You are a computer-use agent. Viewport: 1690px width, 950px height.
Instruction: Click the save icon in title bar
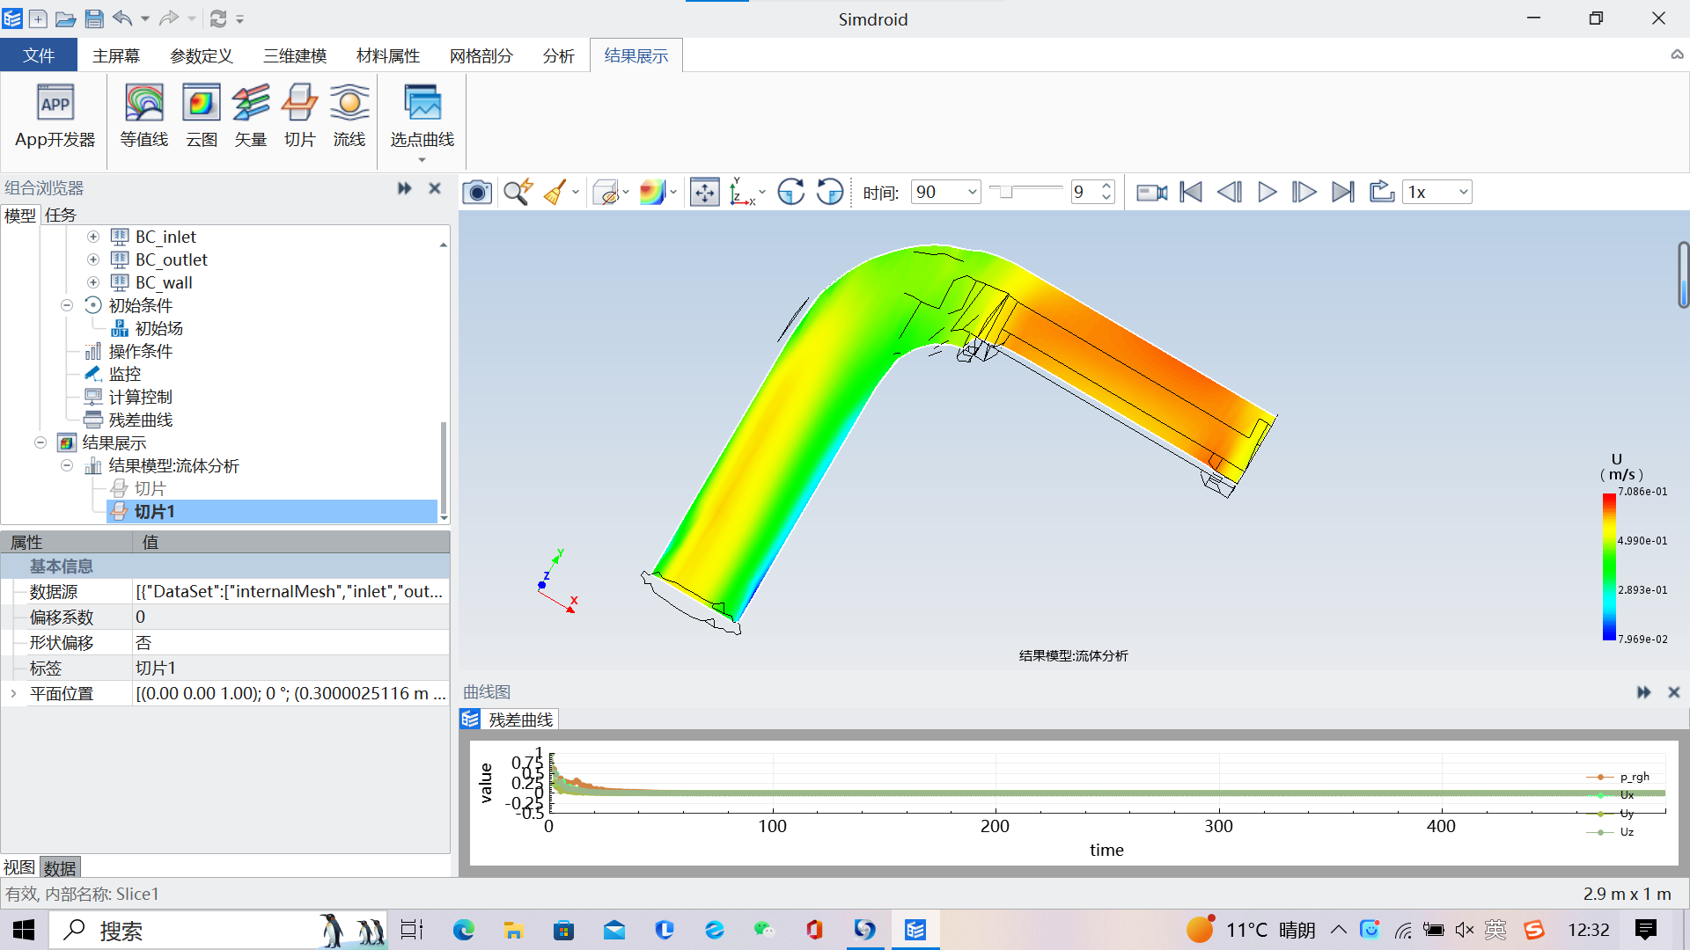[x=94, y=18]
